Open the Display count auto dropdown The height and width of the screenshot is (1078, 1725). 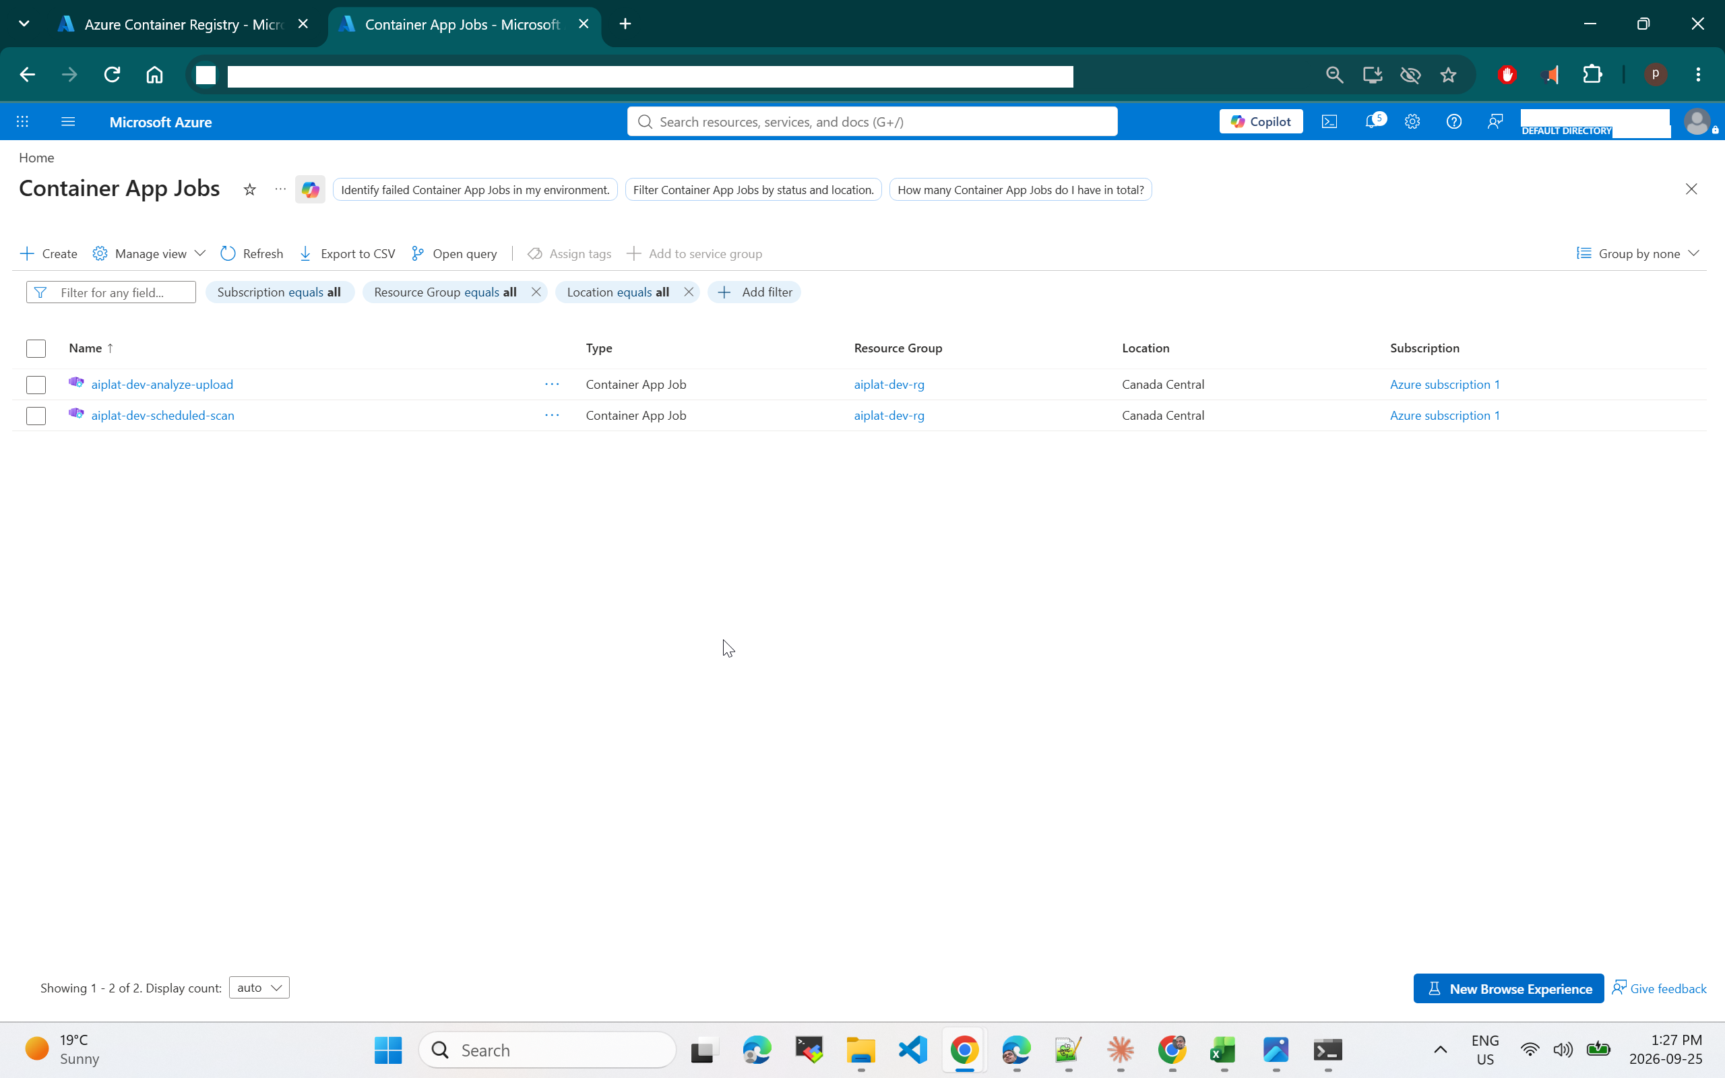click(259, 988)
